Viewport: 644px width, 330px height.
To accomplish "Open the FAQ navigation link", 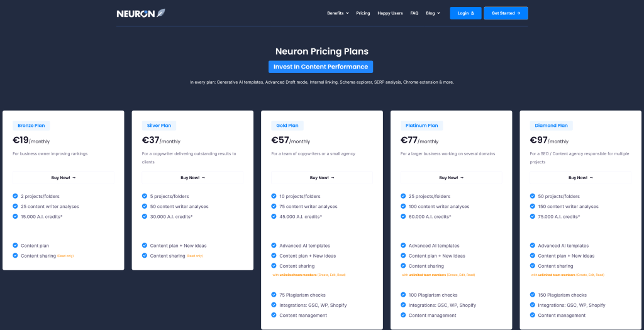I will pyautogui.click(x=414, y=13).
